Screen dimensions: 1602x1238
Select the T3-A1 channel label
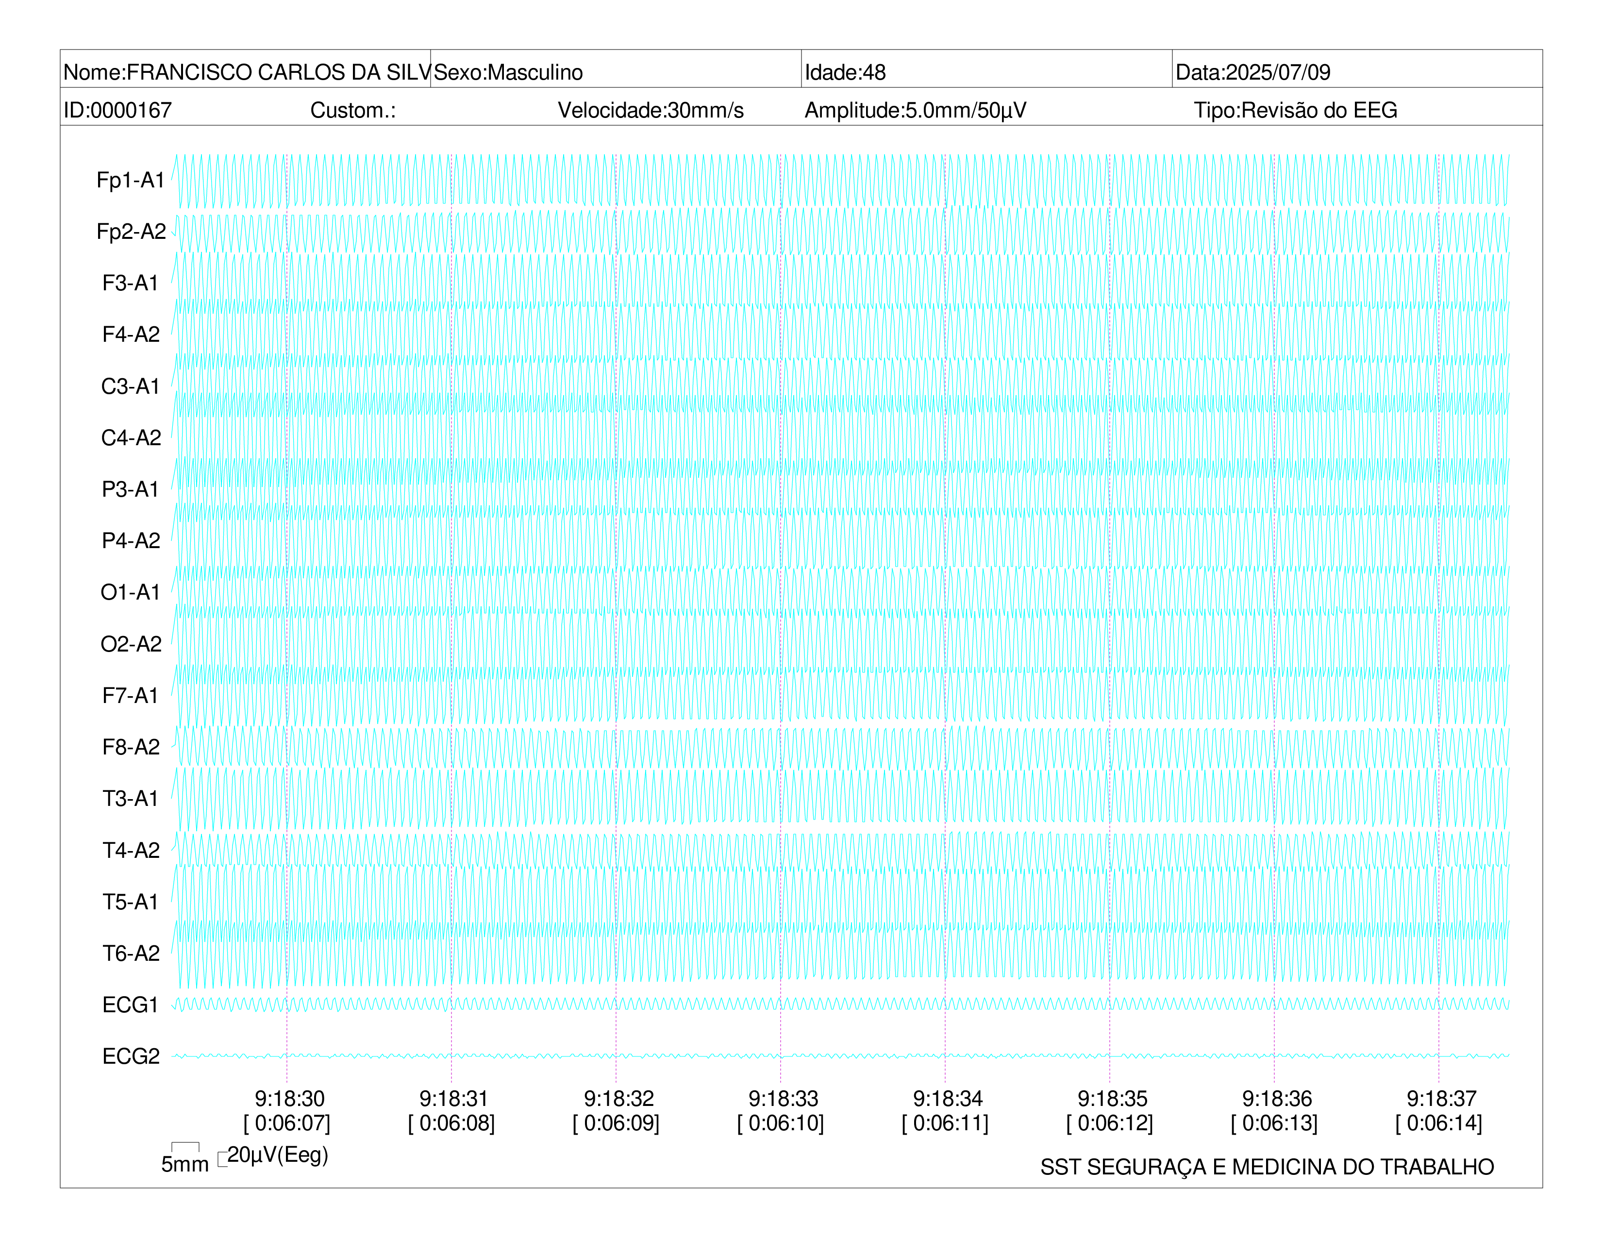131,798
